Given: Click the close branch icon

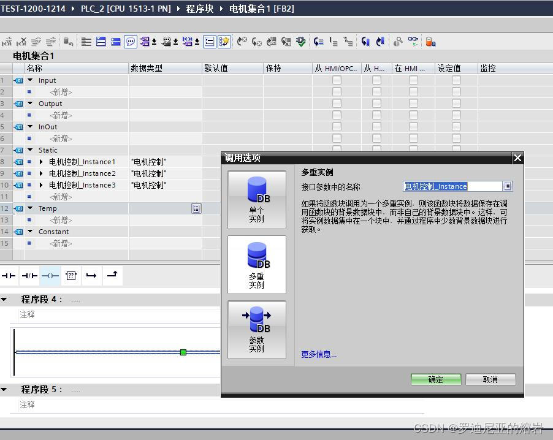Looking at the screenshot, I should click(113, 275).
